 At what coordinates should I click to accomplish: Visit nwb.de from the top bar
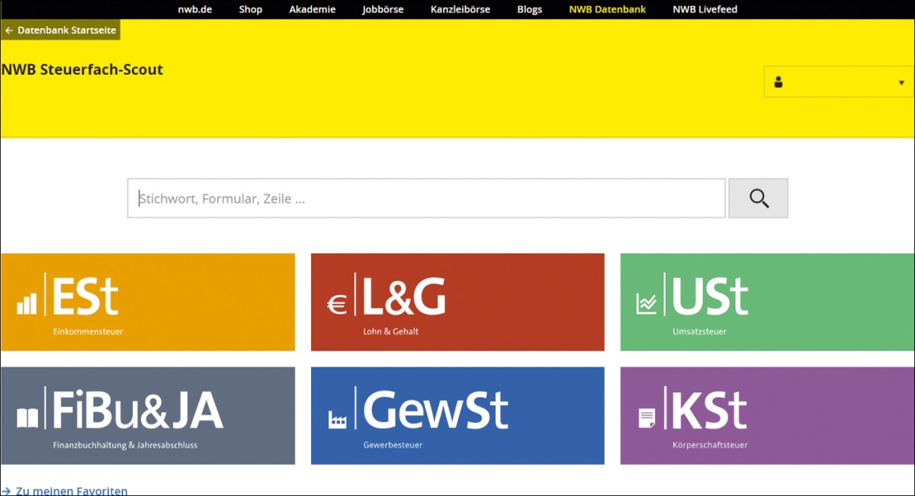[194, 10]
